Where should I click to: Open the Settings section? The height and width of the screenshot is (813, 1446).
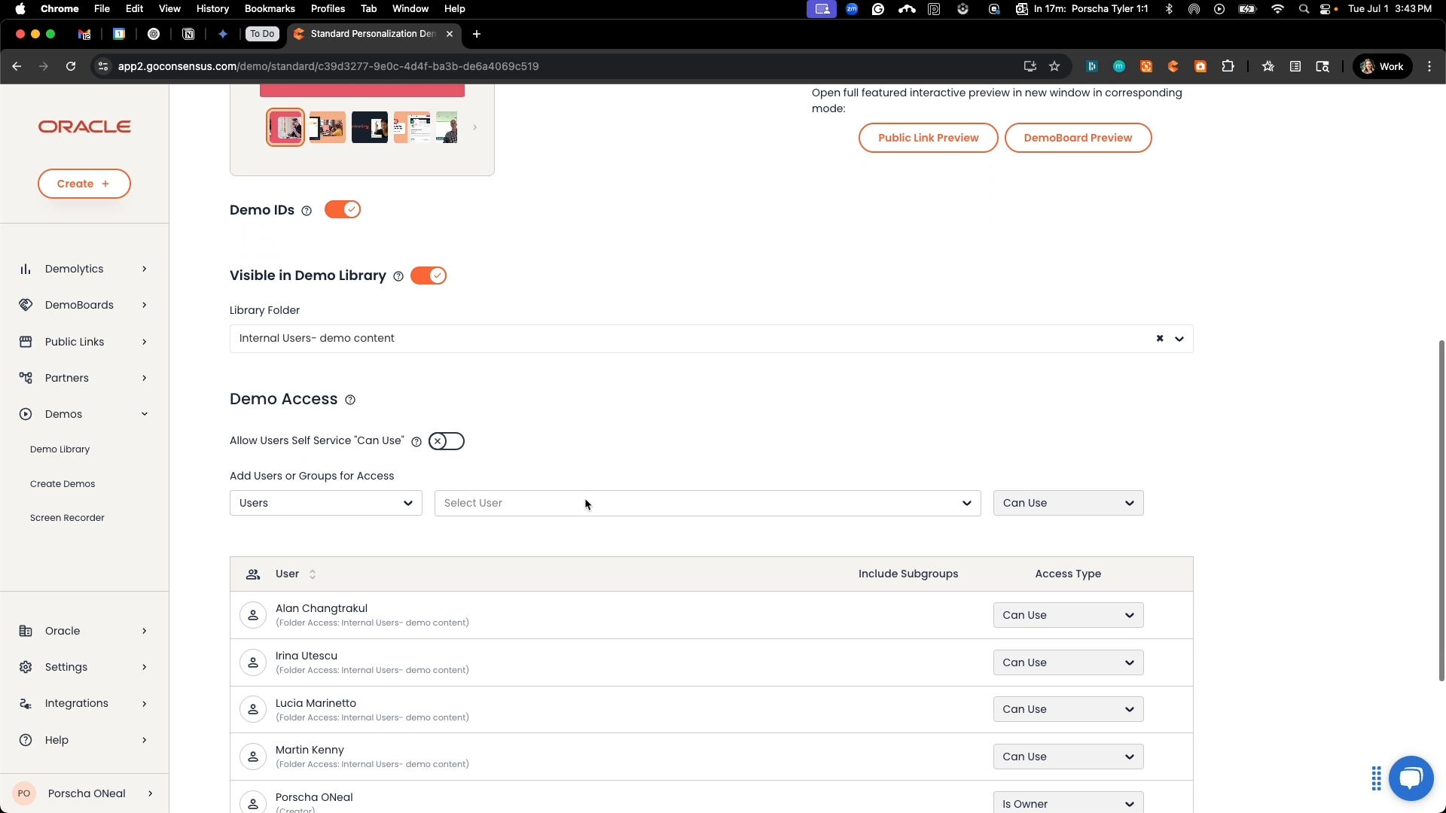(x=67, y=667)
